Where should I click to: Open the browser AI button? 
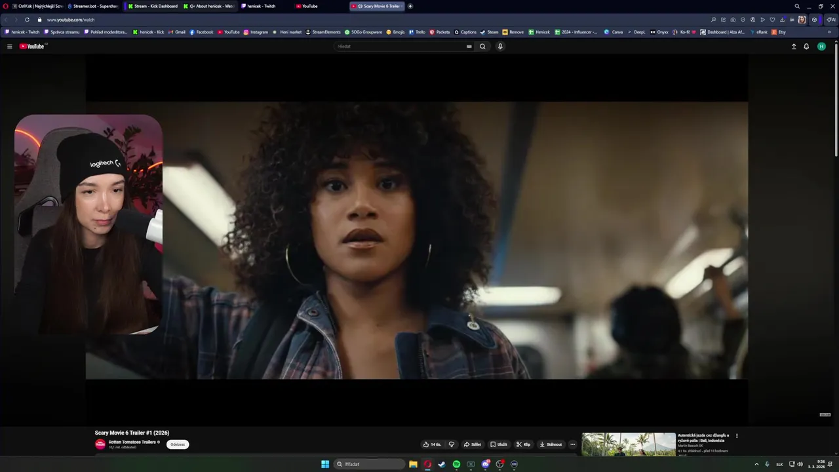pos(830,20)
